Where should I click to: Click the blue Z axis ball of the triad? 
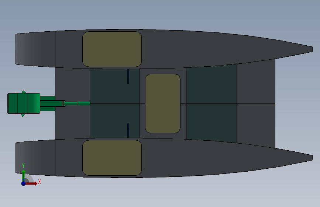(23, 183)
